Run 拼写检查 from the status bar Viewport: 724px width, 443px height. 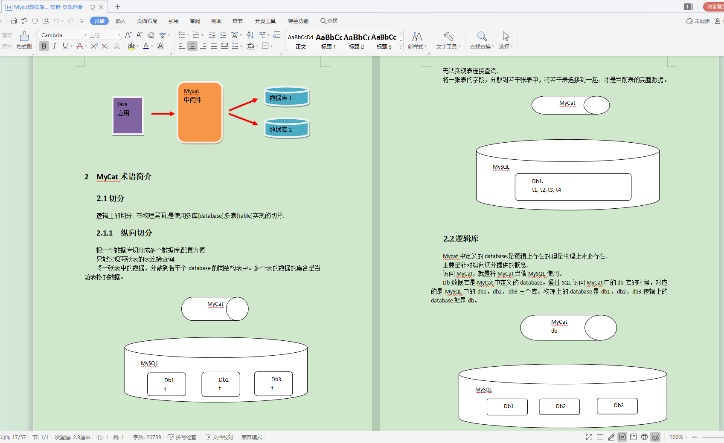[182, 437]
